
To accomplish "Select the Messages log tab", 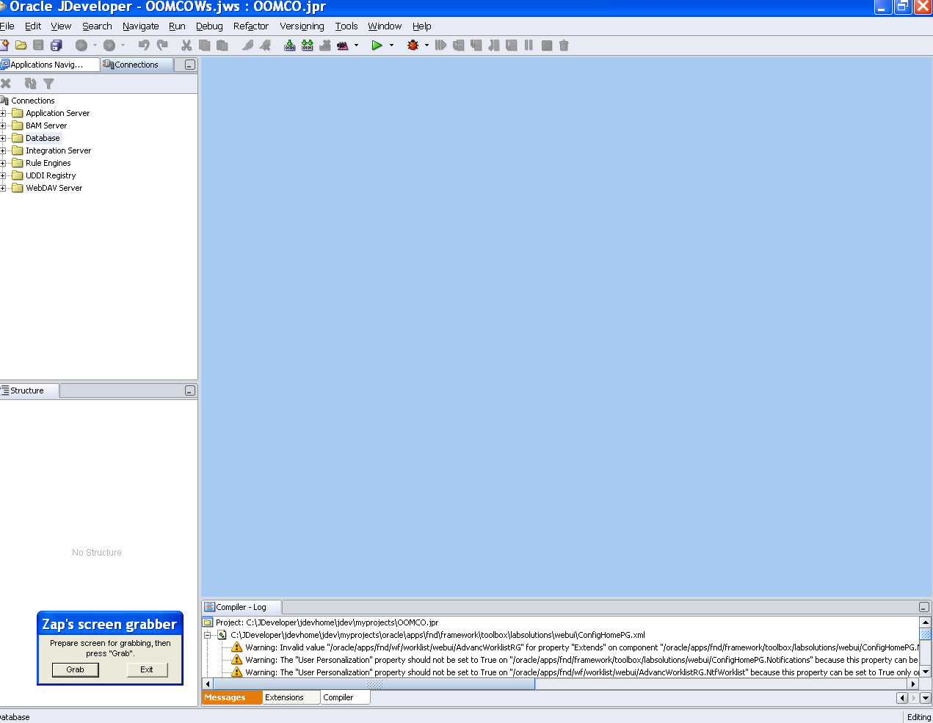I will (x=231, y=697).
